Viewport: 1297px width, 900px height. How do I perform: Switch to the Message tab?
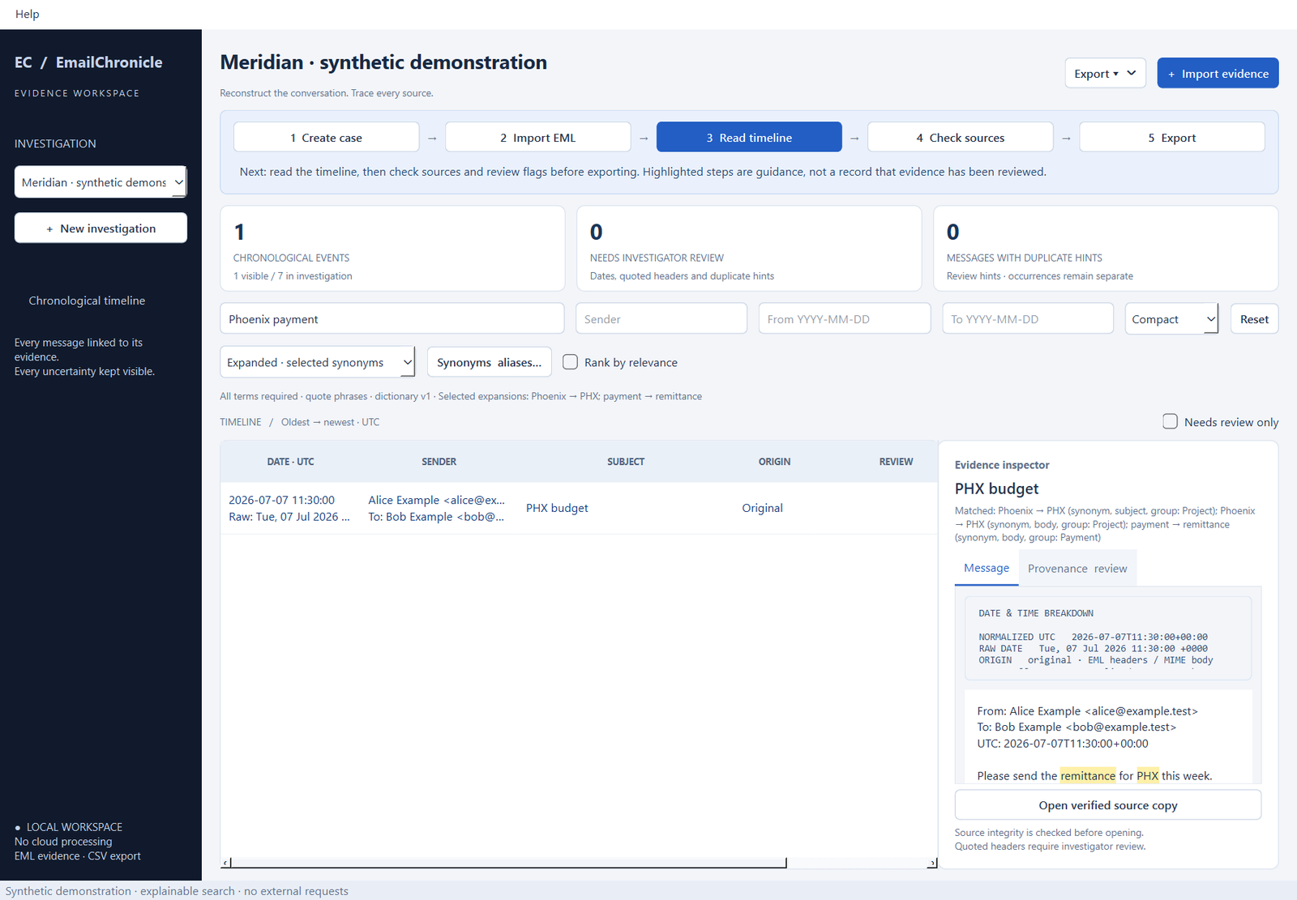tap(987, 568)
